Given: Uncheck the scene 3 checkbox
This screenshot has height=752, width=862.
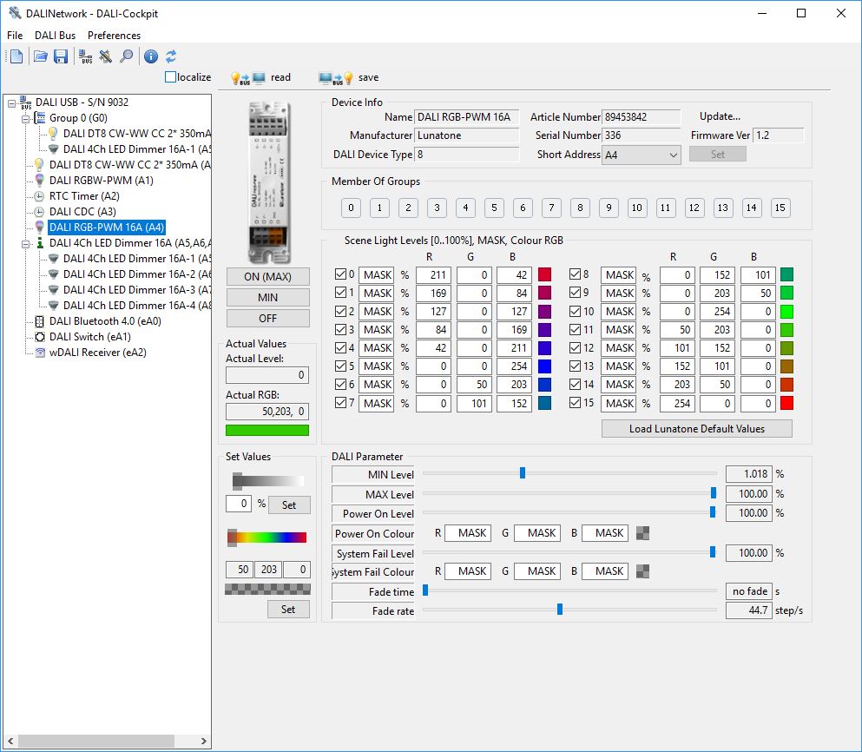Looking at the screenshot, I should (x=340, y=329).
